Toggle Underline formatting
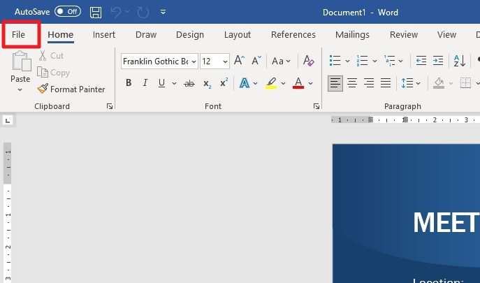480x283 pixels. point(161,82)
